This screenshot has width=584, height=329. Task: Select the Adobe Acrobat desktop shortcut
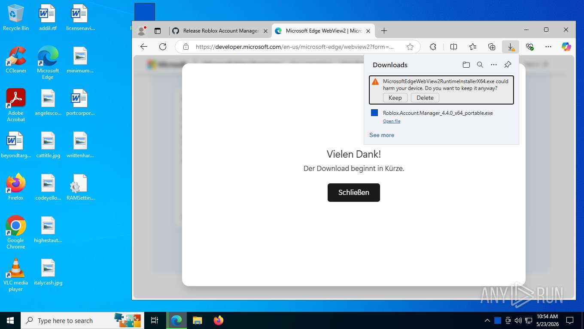16,105
